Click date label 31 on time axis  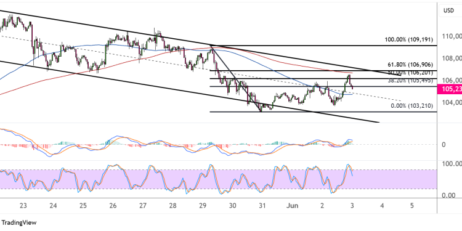point(262,206)
